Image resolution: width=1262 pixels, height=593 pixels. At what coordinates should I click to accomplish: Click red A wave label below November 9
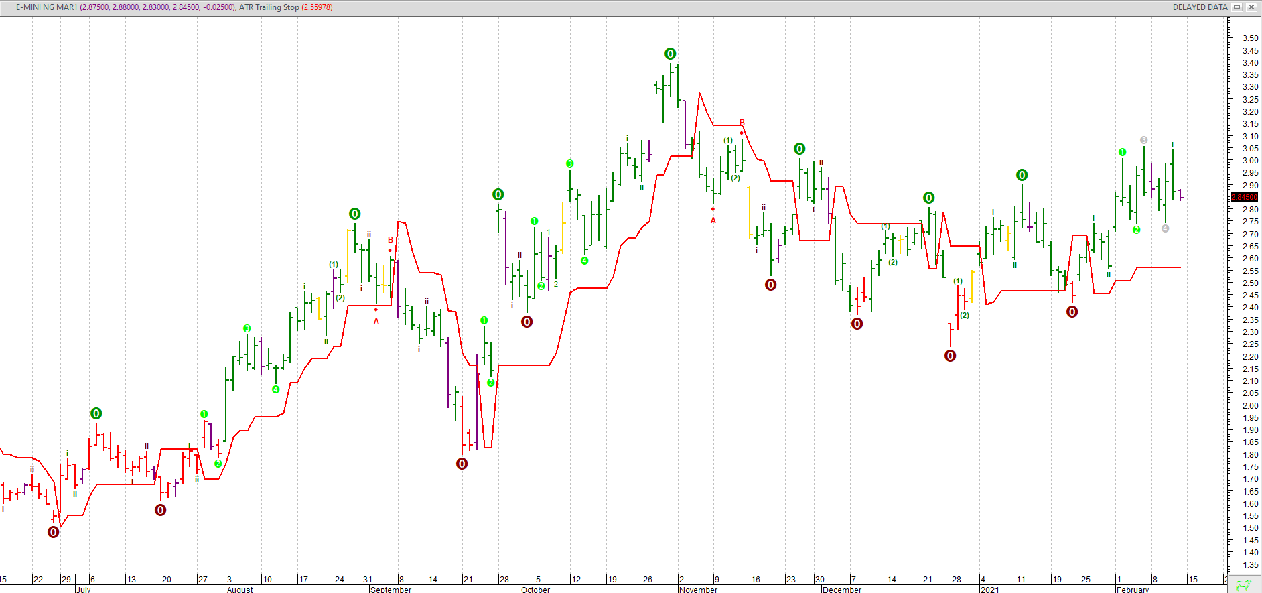click(x=713, y=220)
